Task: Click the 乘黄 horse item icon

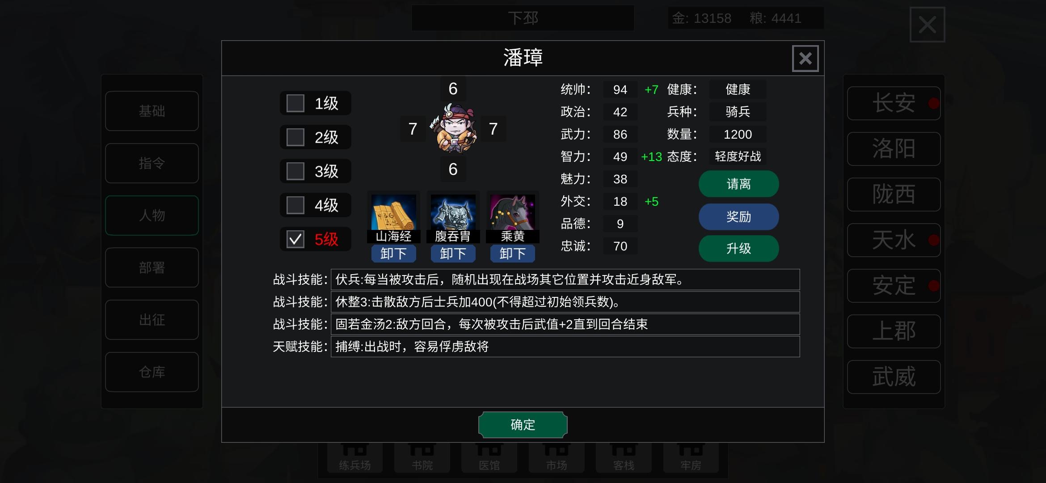Action: [x=512, y=212]
